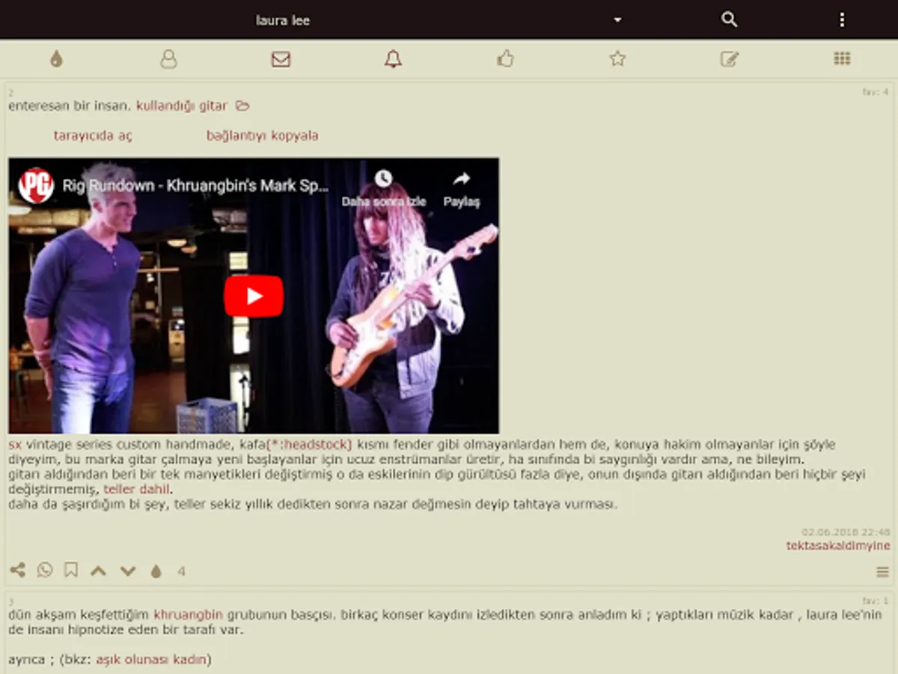
Task: Open the 'sx' link in the entry
Action: click(15, 444)
